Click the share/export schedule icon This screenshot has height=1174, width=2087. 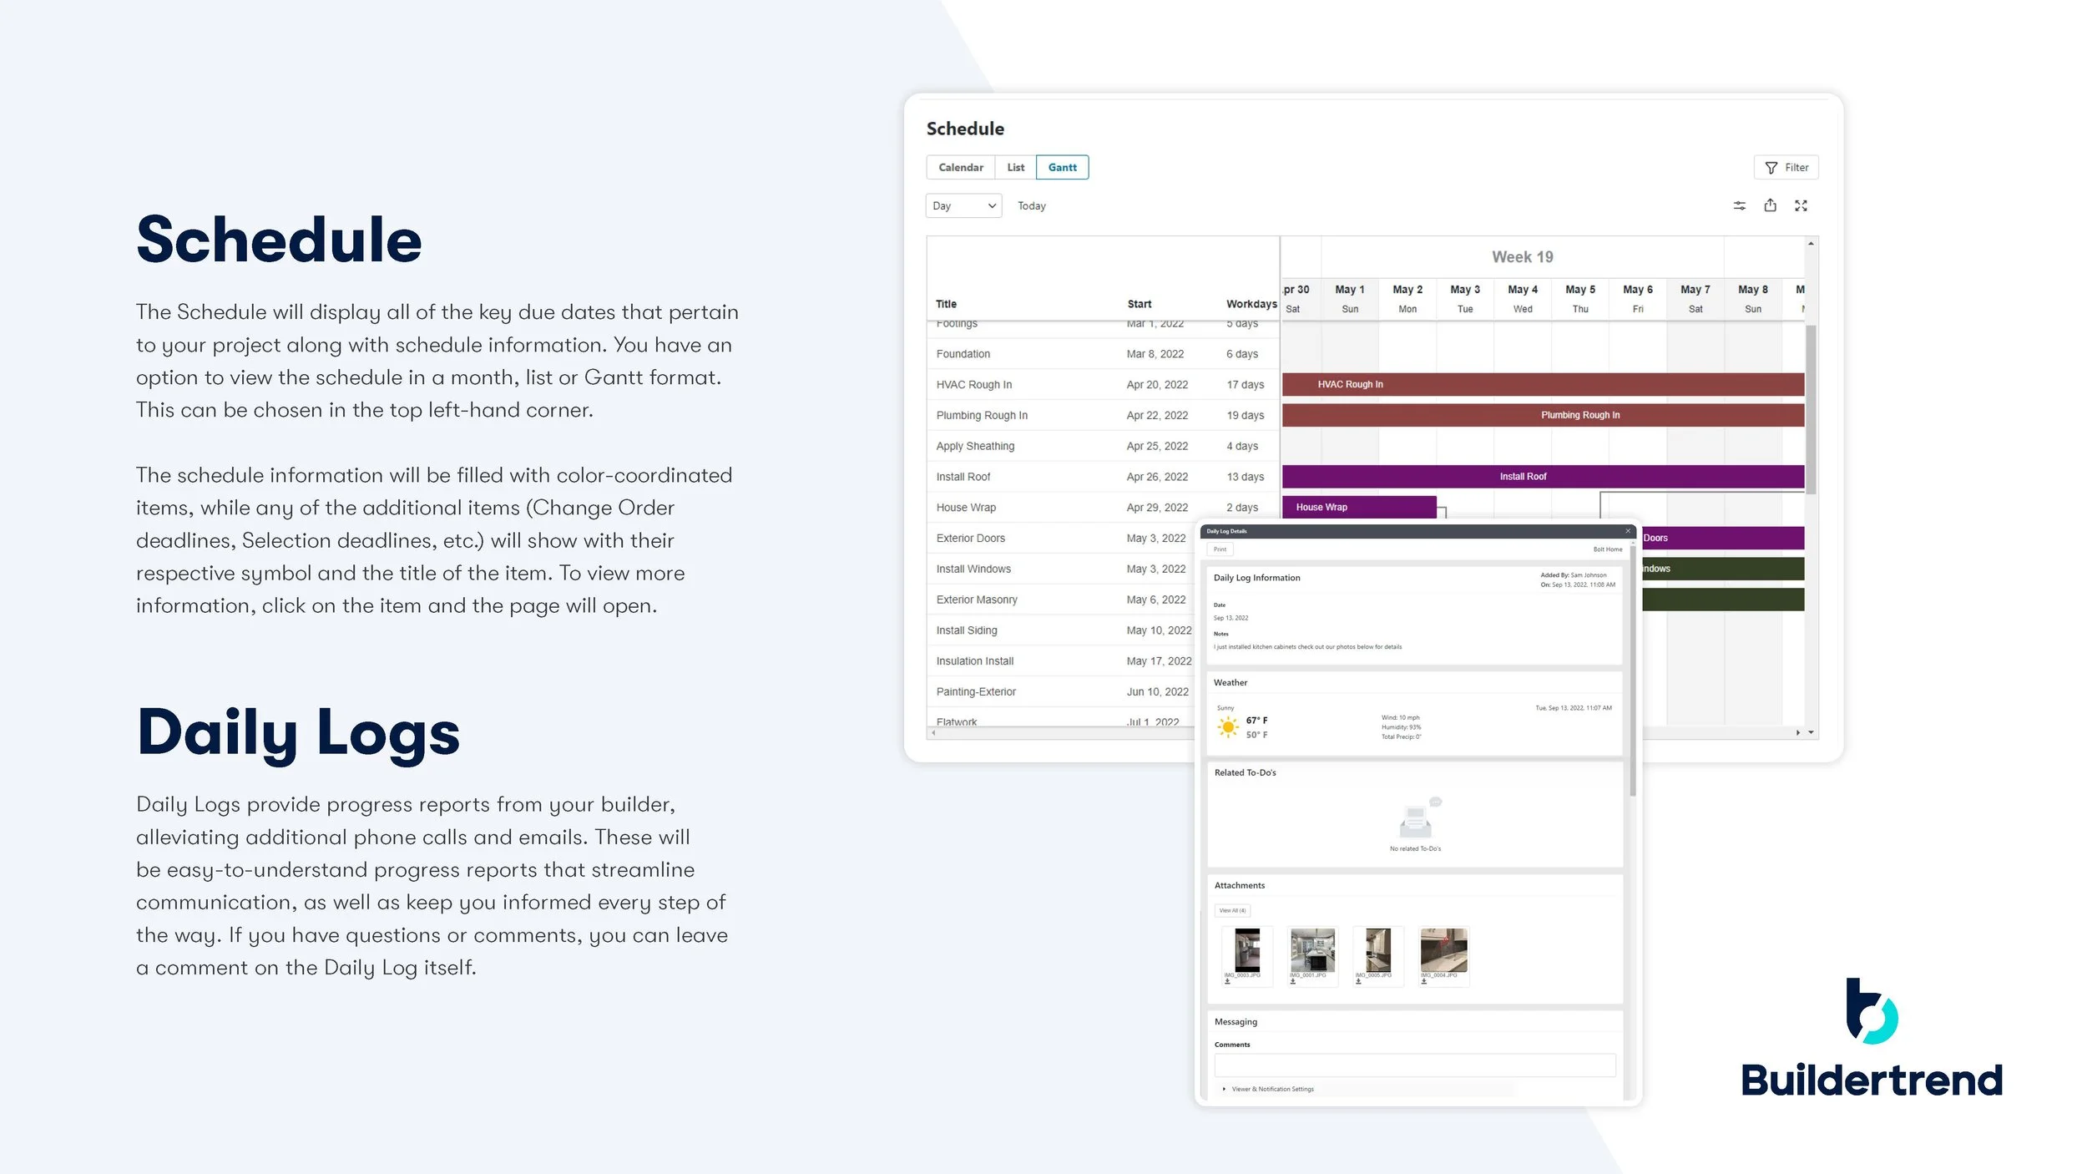[1770, 205]
